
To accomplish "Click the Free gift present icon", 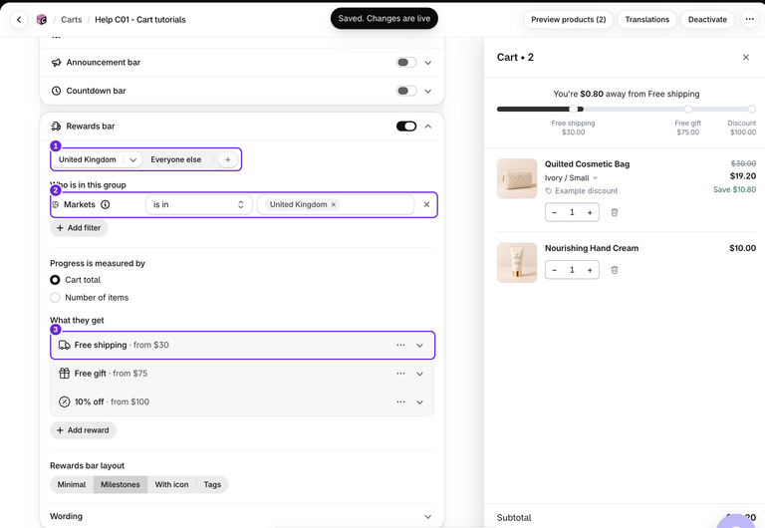I will point(65,374).
